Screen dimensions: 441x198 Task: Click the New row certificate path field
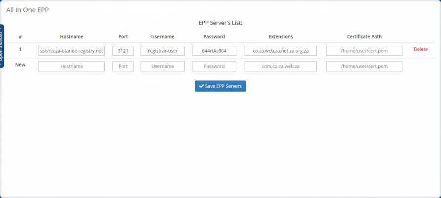[364, 66]
